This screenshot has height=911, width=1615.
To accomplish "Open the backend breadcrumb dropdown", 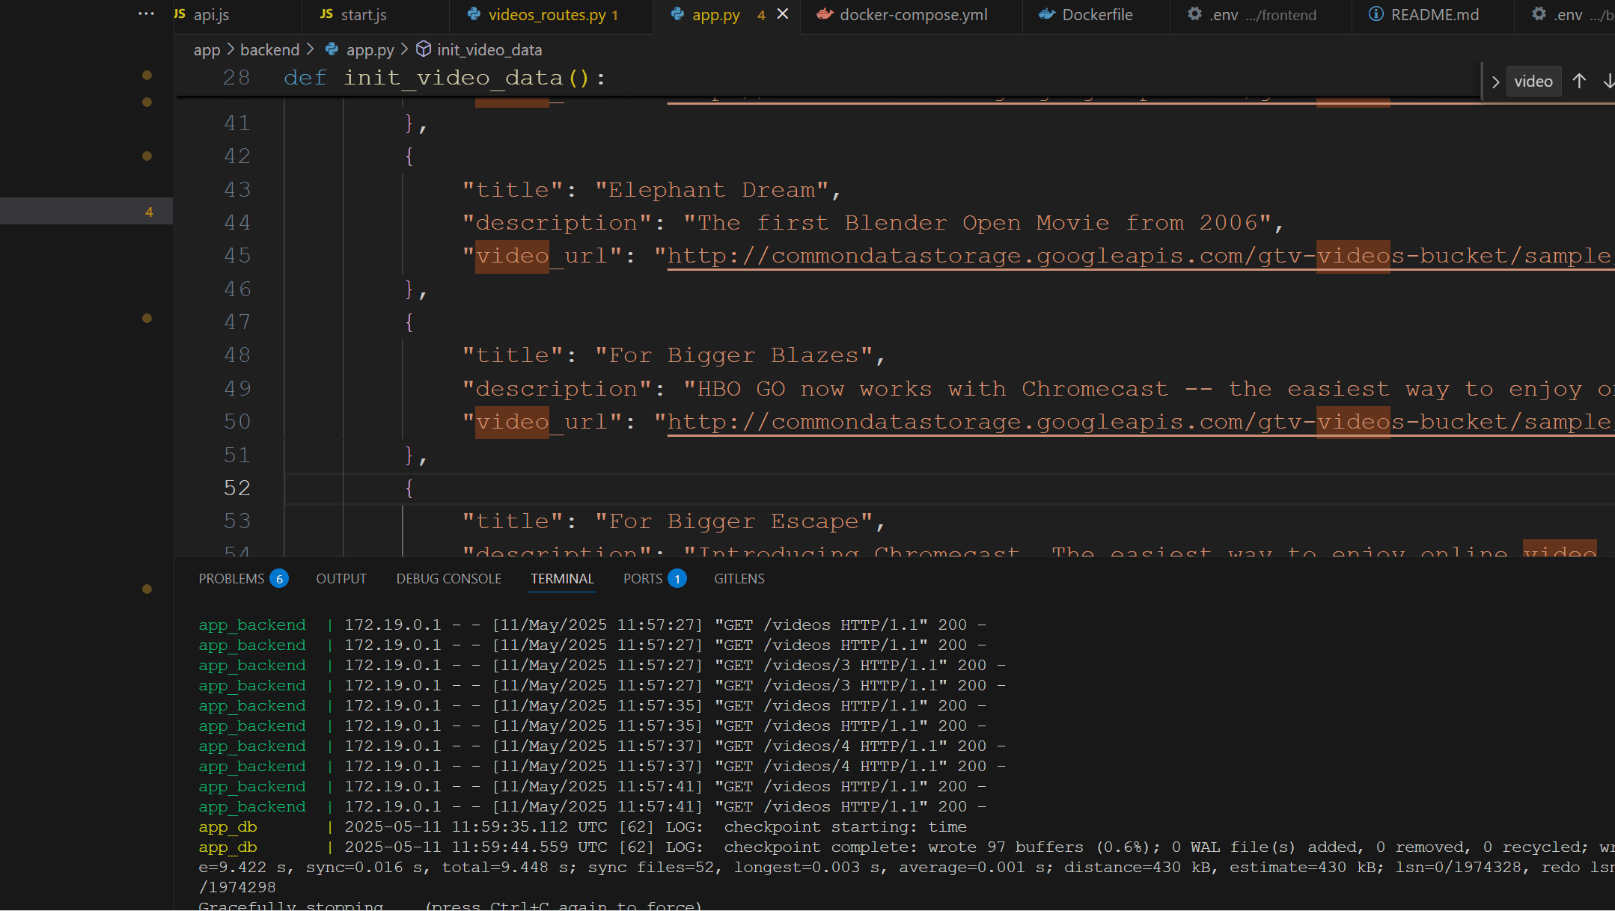I will tap(269, 49).
